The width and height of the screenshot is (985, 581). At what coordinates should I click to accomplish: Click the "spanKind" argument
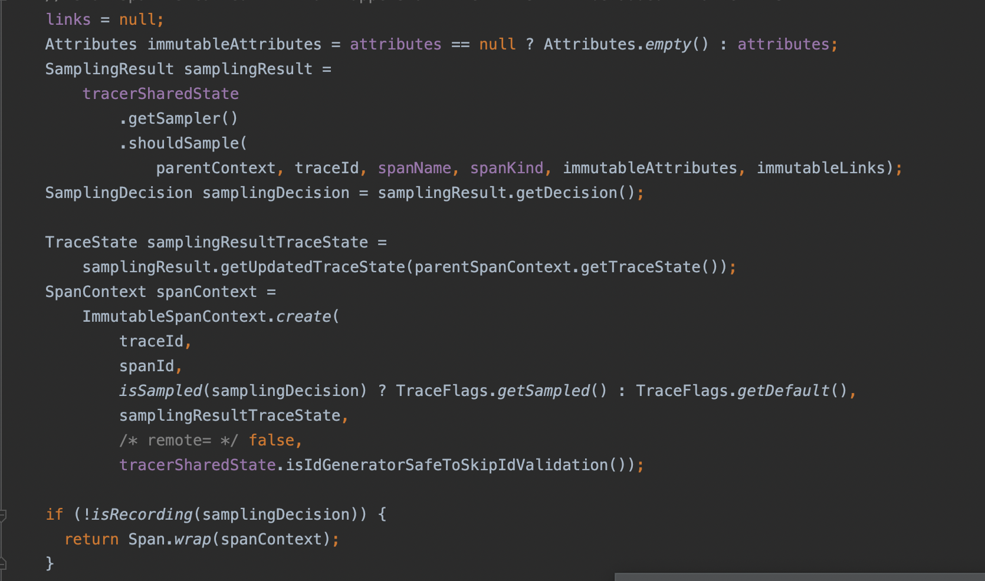[x=507, y=168]
